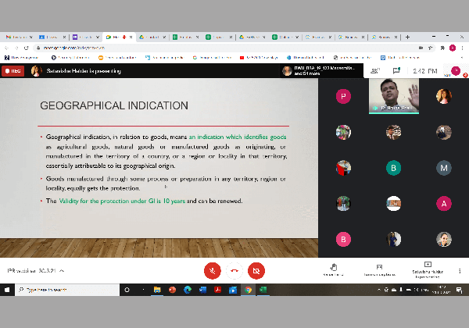The image size is (469, 328).
Task: Go back using browser back arrow
Action: coord(7,48)
